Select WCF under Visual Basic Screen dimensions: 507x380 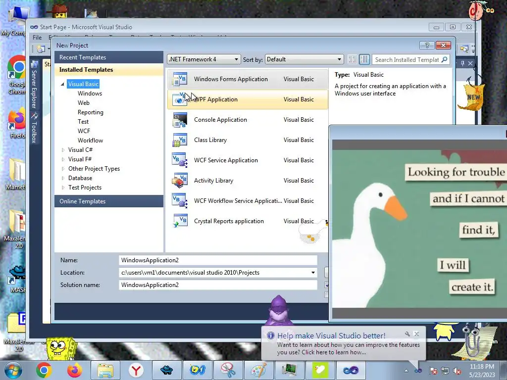[x=84, y=131]
